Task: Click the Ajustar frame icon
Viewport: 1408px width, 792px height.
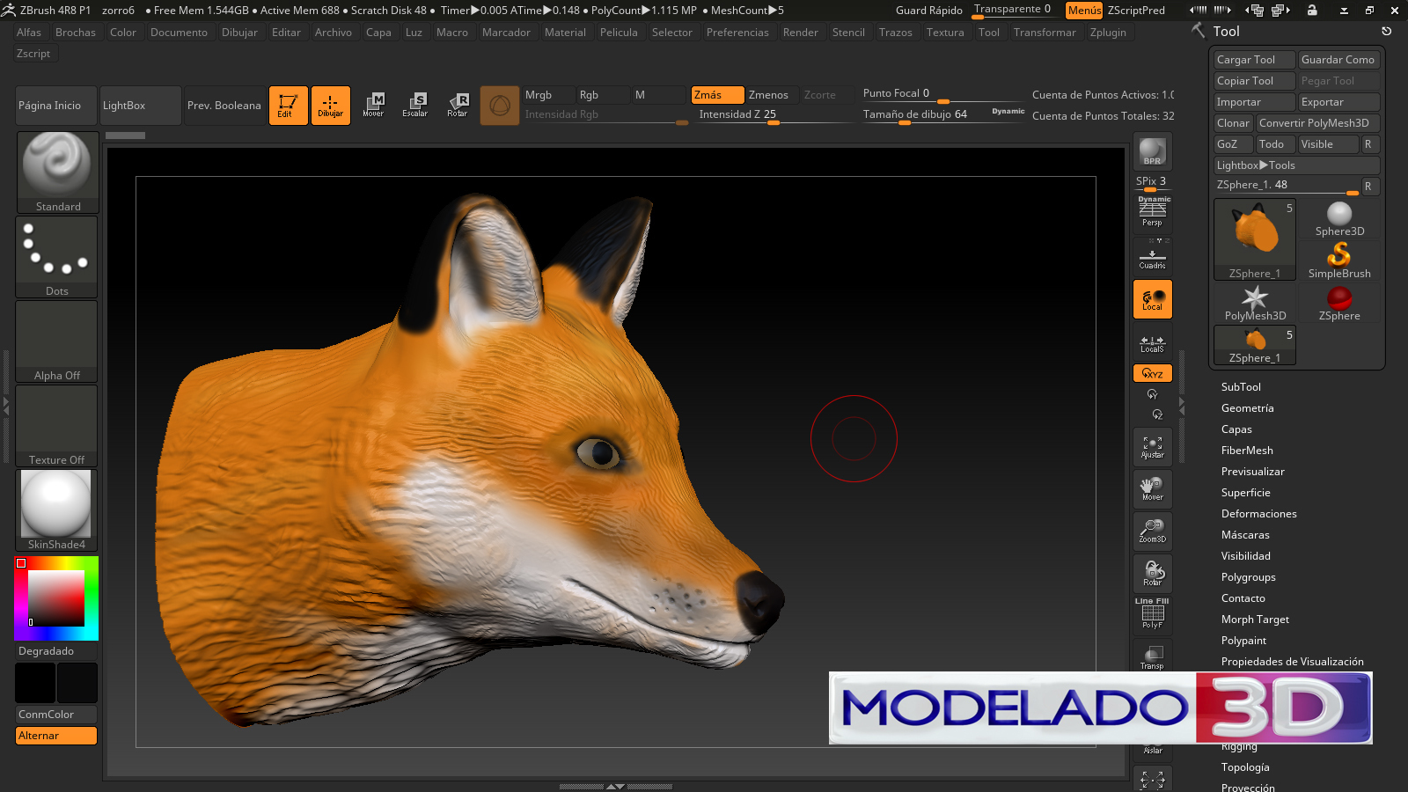Action: (1152, 447)
